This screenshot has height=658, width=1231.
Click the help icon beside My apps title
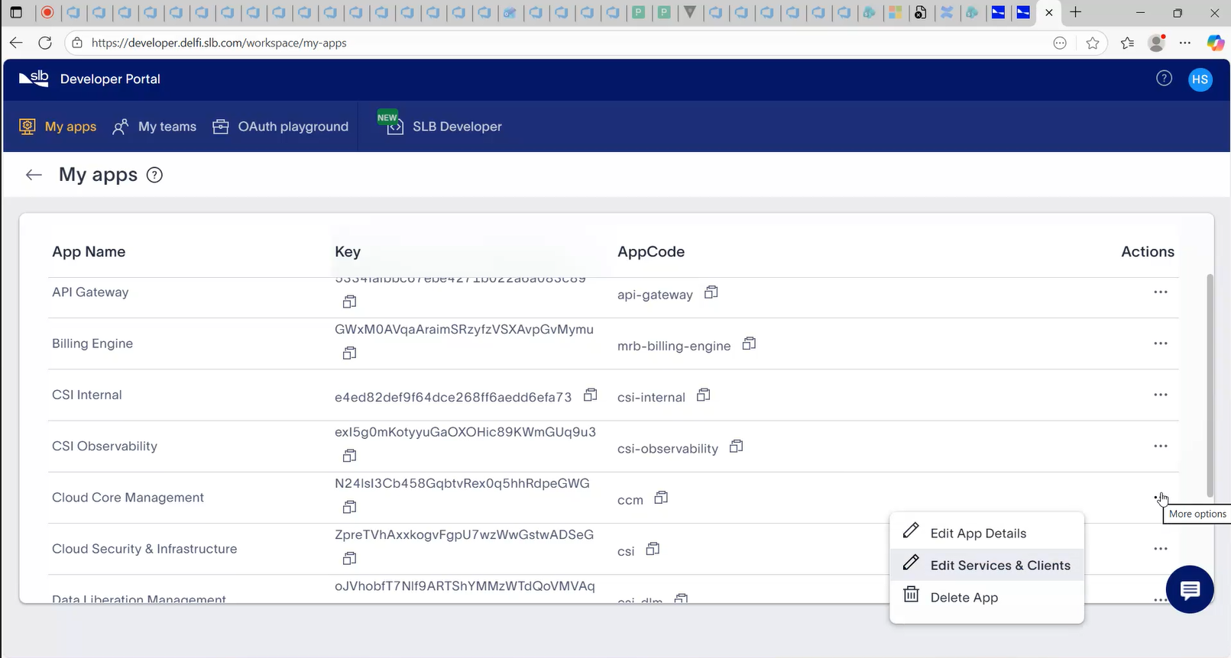click(x=154, y=175)
